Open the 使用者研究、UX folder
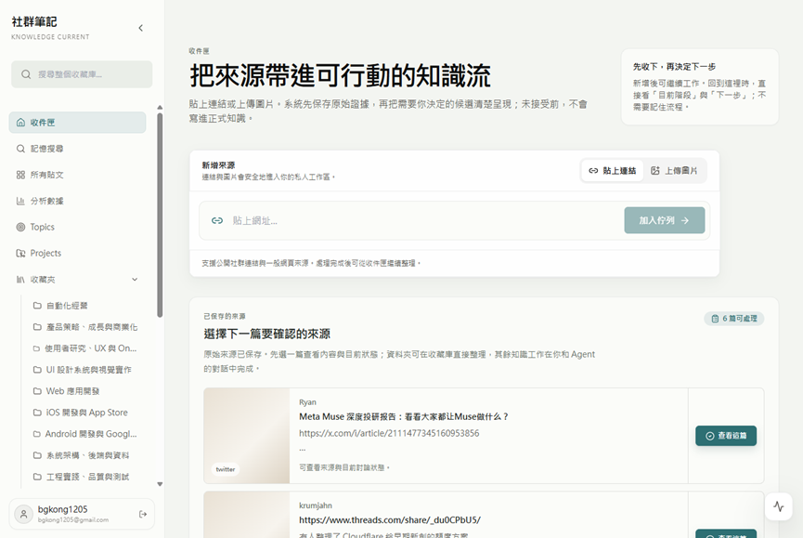 84,348
